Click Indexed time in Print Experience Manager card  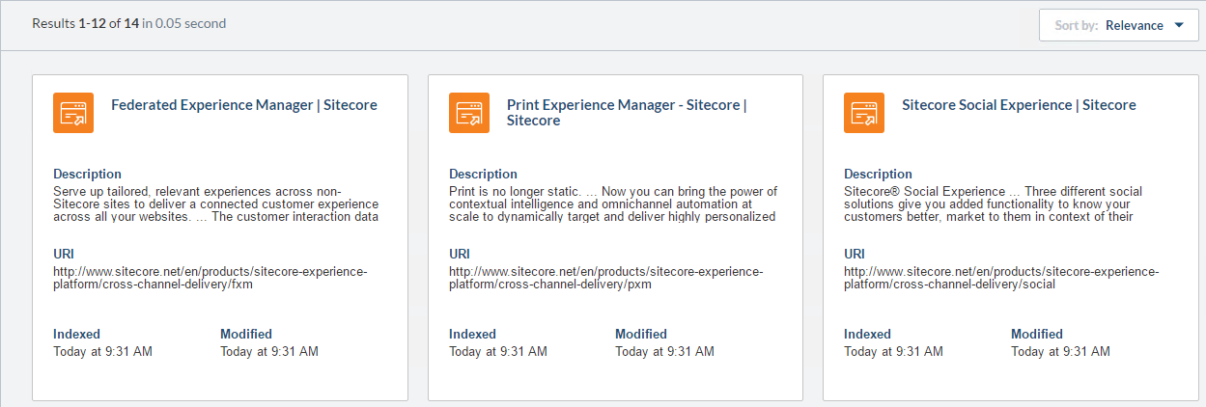point(498,351)
